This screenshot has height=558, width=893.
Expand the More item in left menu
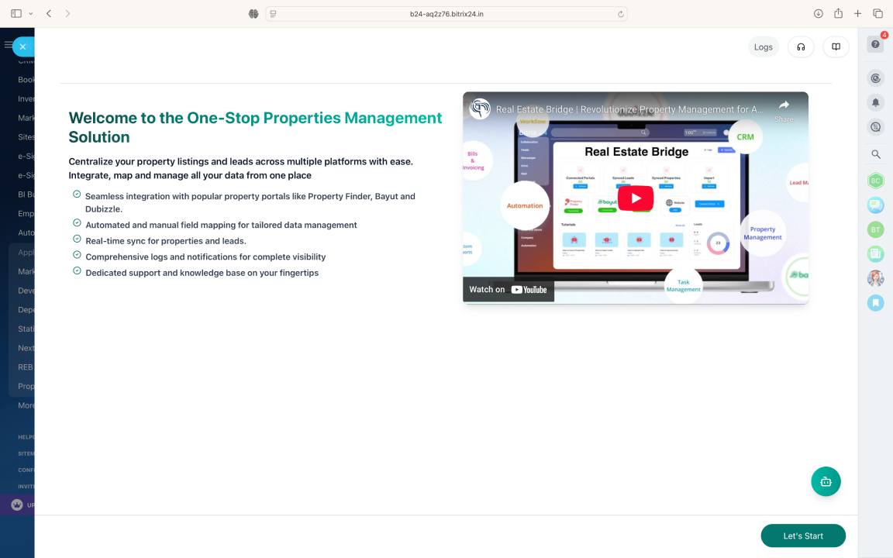tap(26, 405)
